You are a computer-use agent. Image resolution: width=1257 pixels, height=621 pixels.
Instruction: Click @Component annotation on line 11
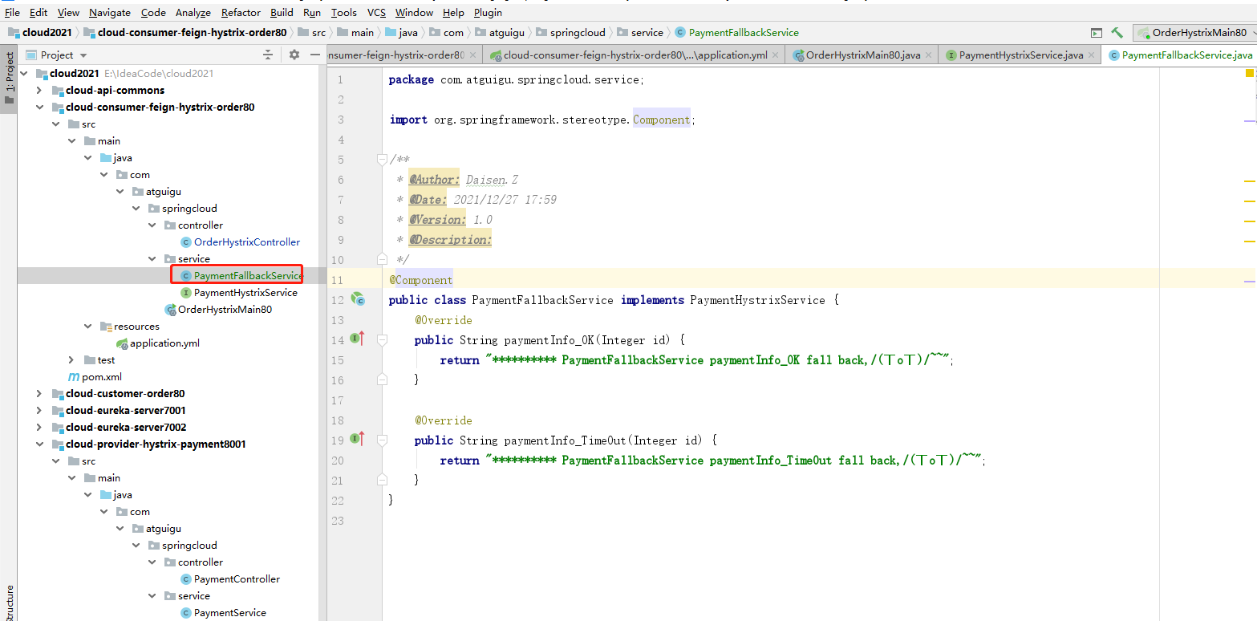[421, 280]
